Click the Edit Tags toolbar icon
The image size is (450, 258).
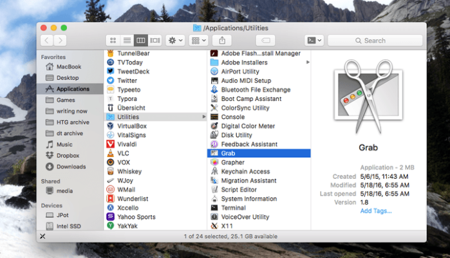pos(265,41)
